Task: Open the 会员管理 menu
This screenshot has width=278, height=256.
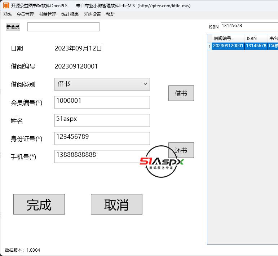Action: point(25,14)
